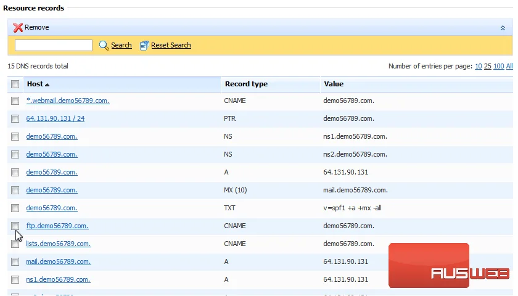
Task: Click the Reset Search link
Action: 171,45
